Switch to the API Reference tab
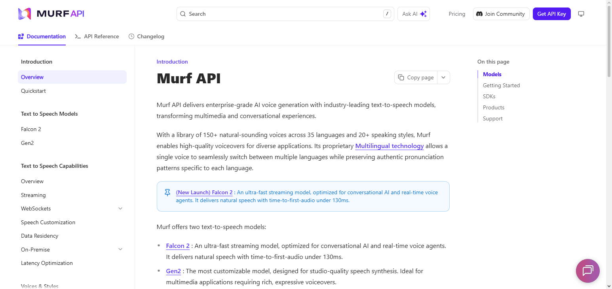The width and height of the screenshot is (612, 289). (x=97, y=36)
